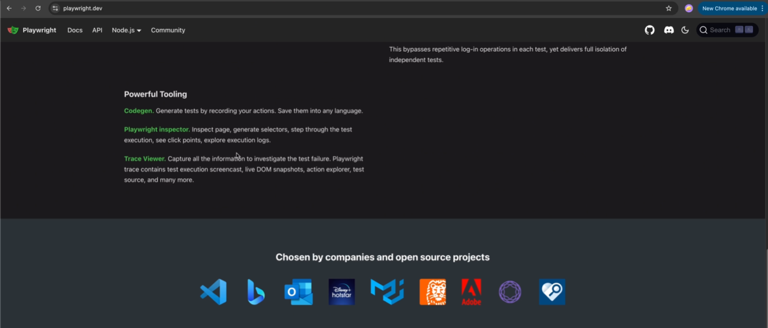Open the API nav item
The height and width of the screenshot is (328, 768).
point(97,30)
